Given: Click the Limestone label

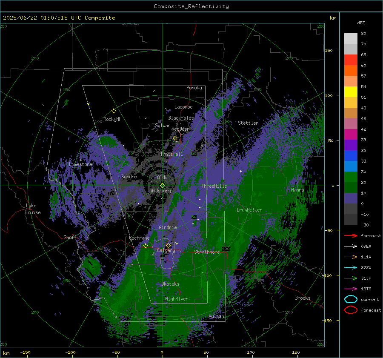Looking at the screenshot, I should [x=80, y=164].
